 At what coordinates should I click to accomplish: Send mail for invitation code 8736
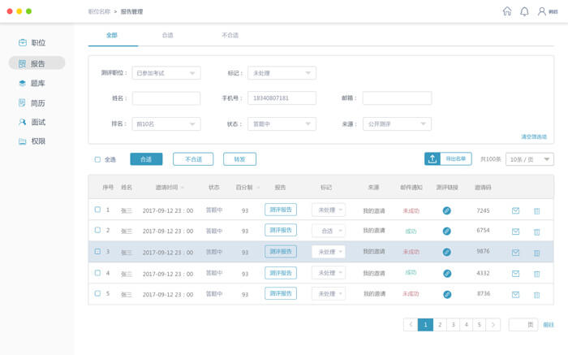click(x=515, y=294)
